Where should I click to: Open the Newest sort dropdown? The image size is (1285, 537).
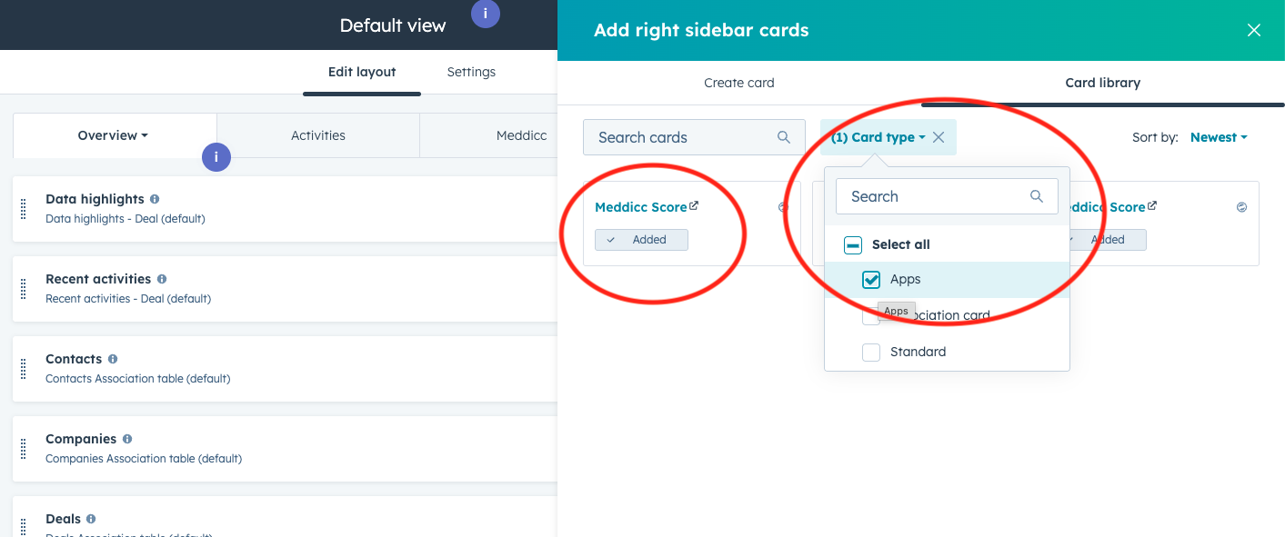point(1219,136)
